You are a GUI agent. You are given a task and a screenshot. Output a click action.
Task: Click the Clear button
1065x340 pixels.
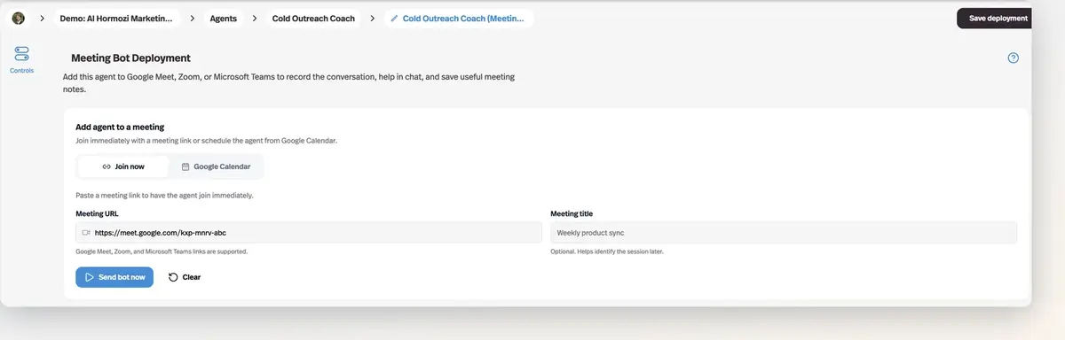pyautogui.click(x=185, y=277)
